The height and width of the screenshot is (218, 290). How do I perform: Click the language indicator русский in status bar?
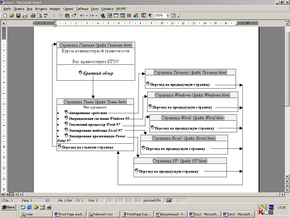[x=152, y=200]
